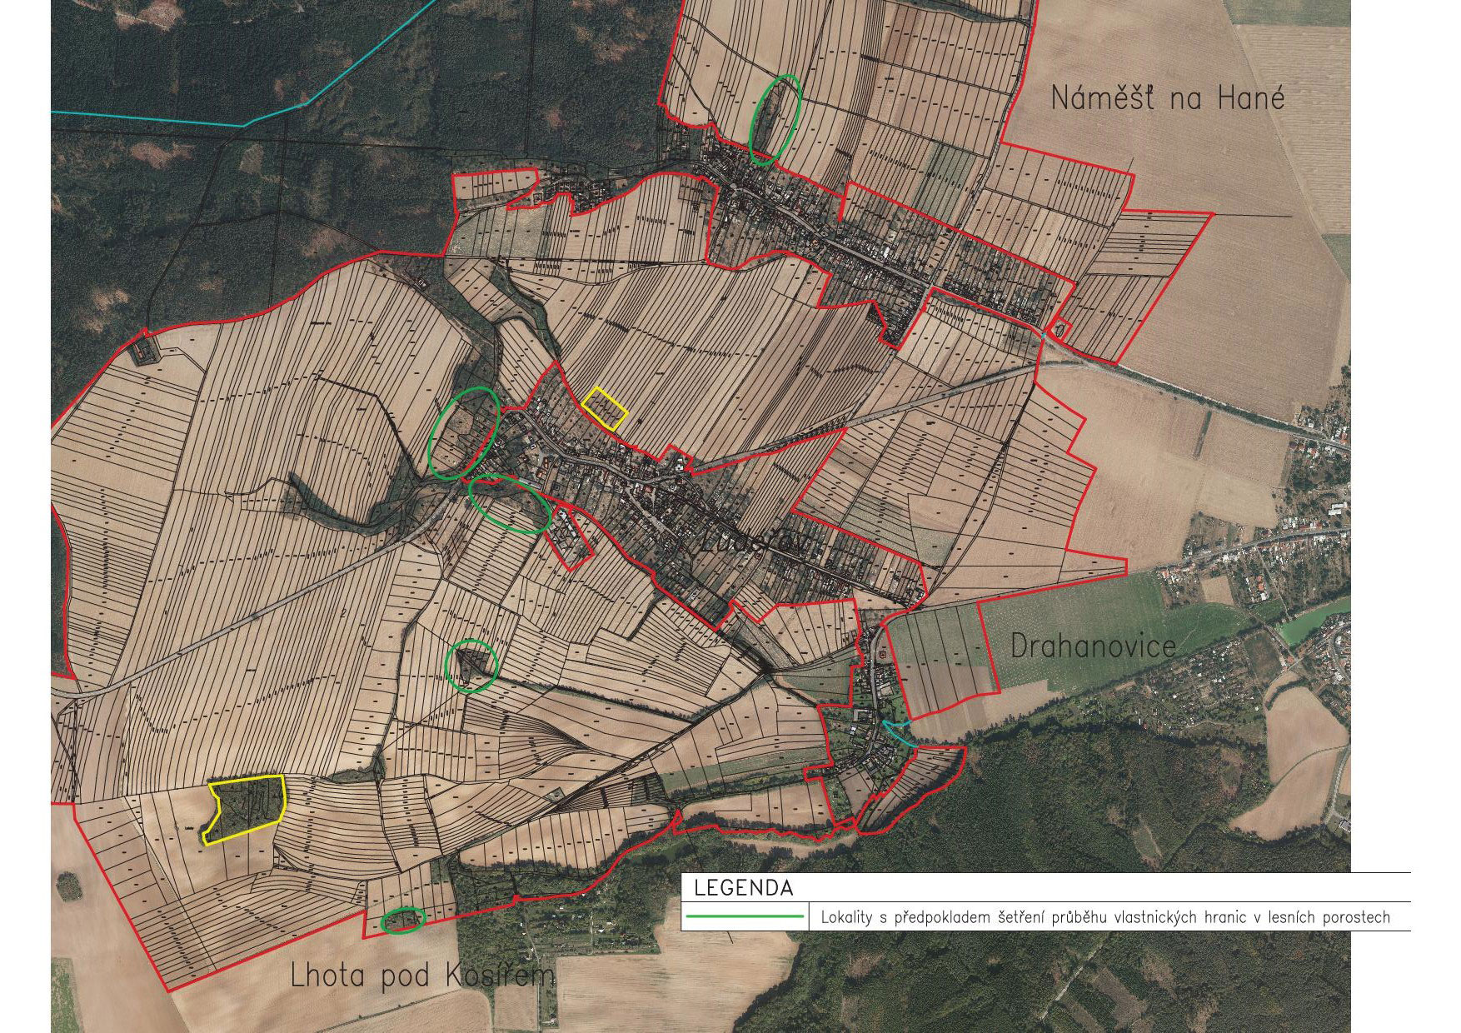Select the large yellow-outlined forest parcel
The image size is (1461, 1033).
[x=247, y=806]
